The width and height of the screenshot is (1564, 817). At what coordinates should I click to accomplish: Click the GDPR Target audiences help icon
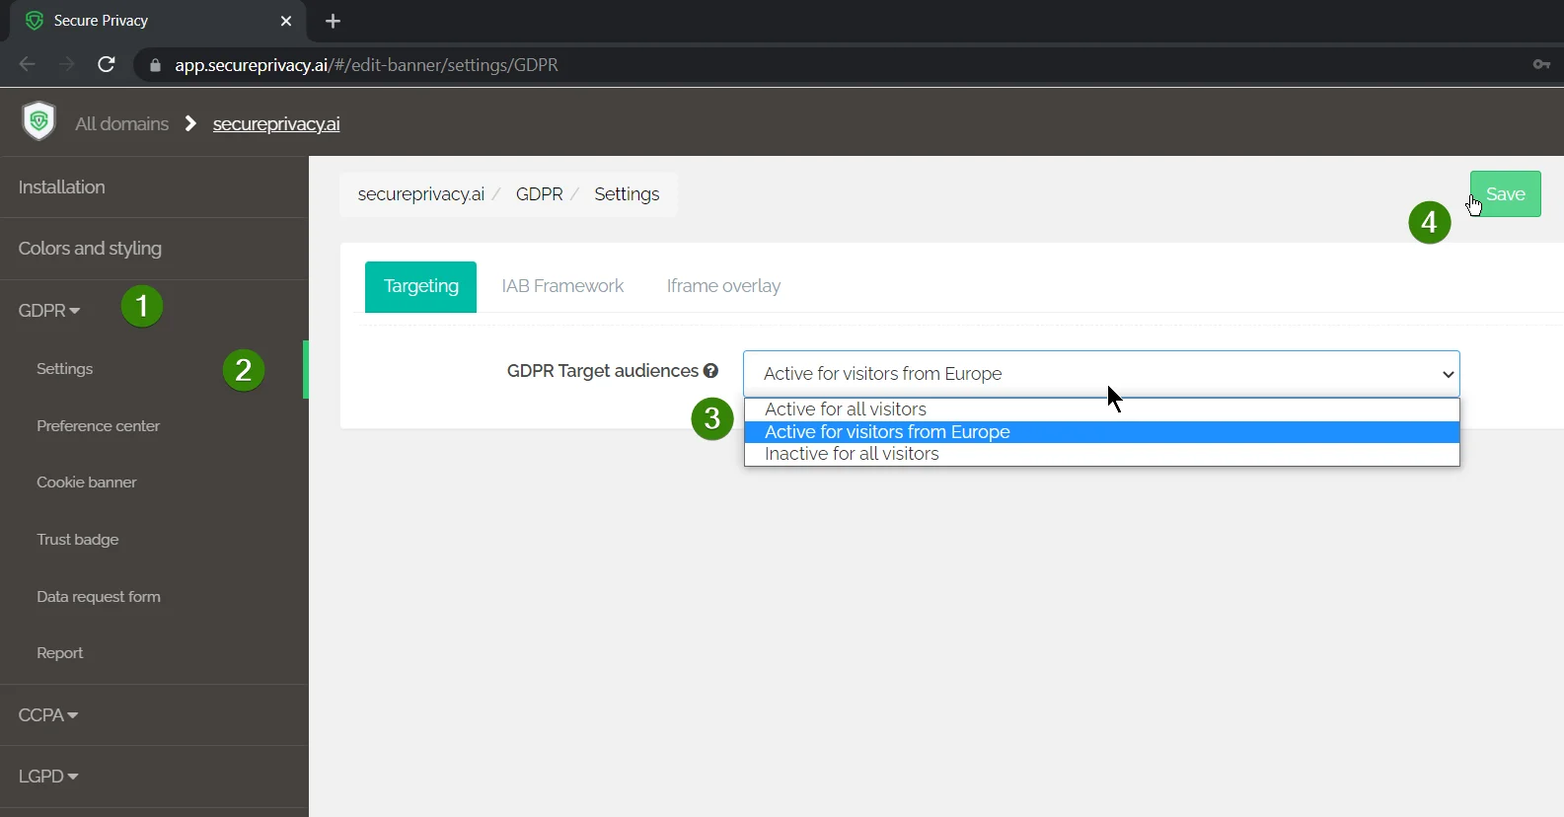(710, 371)
